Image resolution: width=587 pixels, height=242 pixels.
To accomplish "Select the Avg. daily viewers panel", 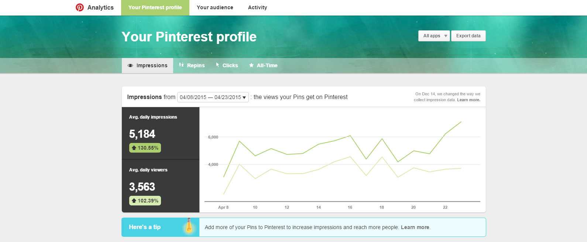I will coord(161,186).
